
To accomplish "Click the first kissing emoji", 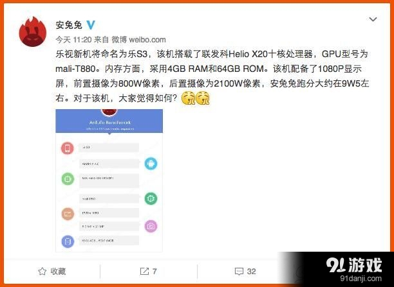I will click(188, 98).
